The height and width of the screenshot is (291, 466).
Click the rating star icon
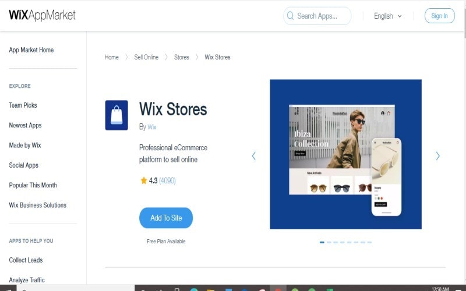(x=144, y=180)
